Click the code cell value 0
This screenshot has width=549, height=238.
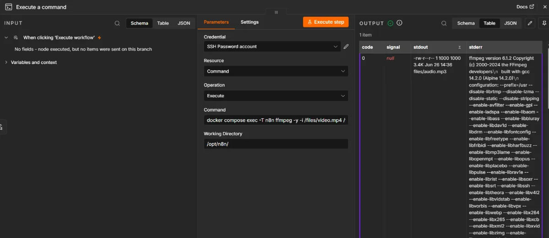(x=363, y=58)
